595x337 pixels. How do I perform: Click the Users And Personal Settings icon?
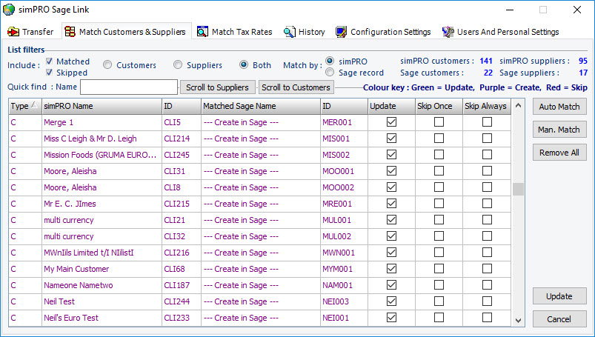coord(448,32)
